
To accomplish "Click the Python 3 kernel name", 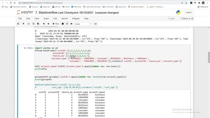I will pyautogui.click(x=186, y=19).
